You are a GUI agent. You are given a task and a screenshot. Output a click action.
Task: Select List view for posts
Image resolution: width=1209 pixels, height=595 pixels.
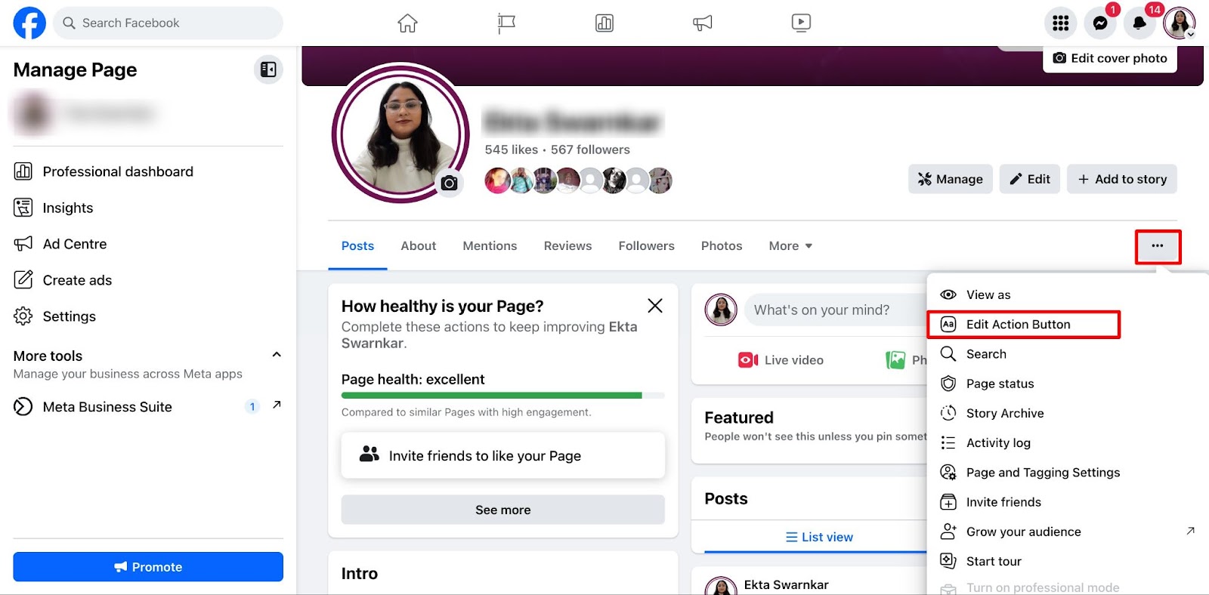[x=819, y=537]
